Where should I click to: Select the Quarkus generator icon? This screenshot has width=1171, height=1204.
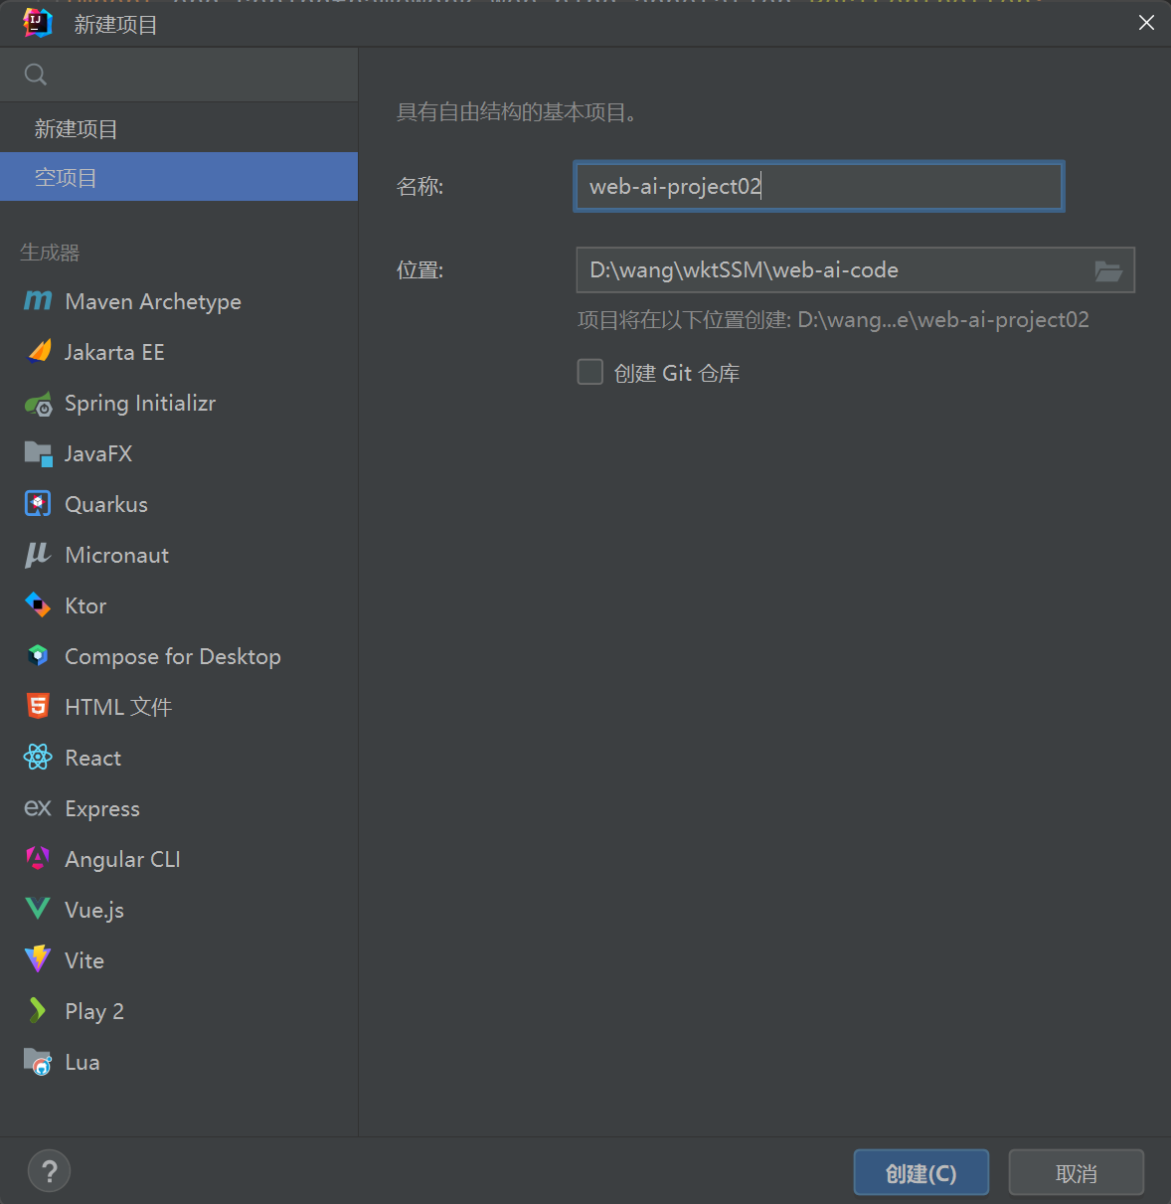tap(38, 504)
